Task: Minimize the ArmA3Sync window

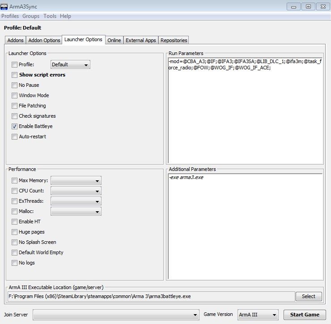Action: pyautogui.click(x=293, y=7)
